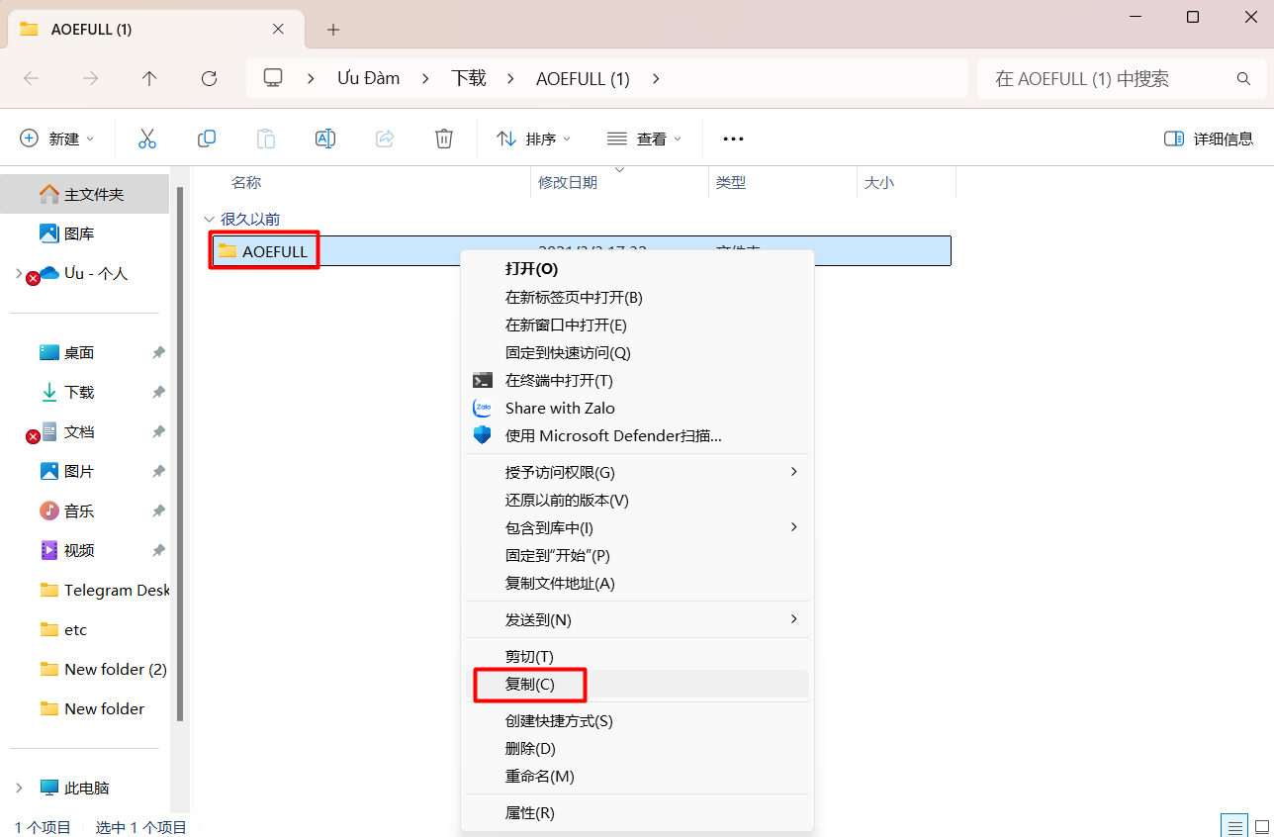Screen dimensions: 1274x837
Task: Choose Share with Zalo
Action: 637,408
